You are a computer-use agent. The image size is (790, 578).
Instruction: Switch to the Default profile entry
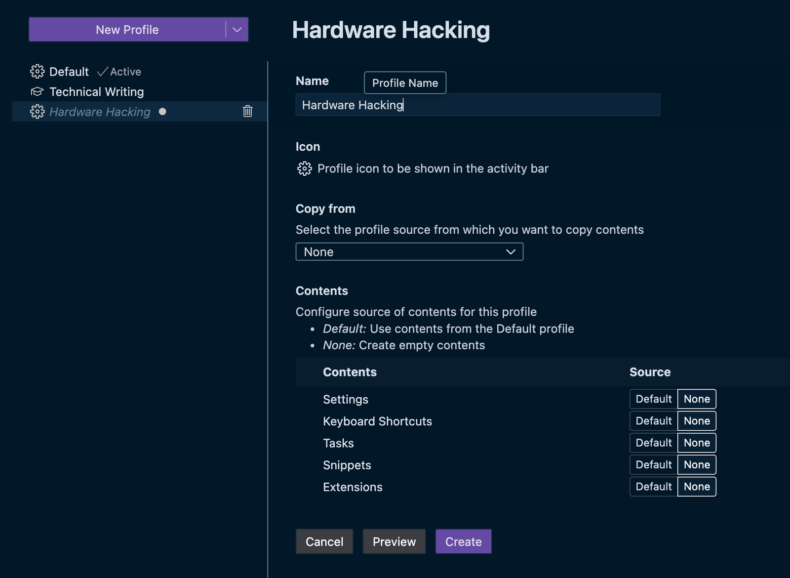click(69, 72)
